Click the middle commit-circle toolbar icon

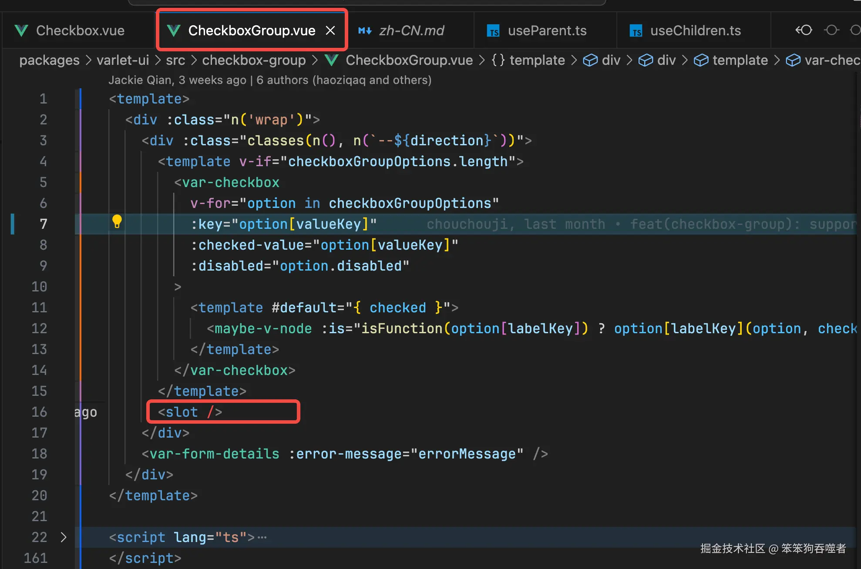[831, 30]
